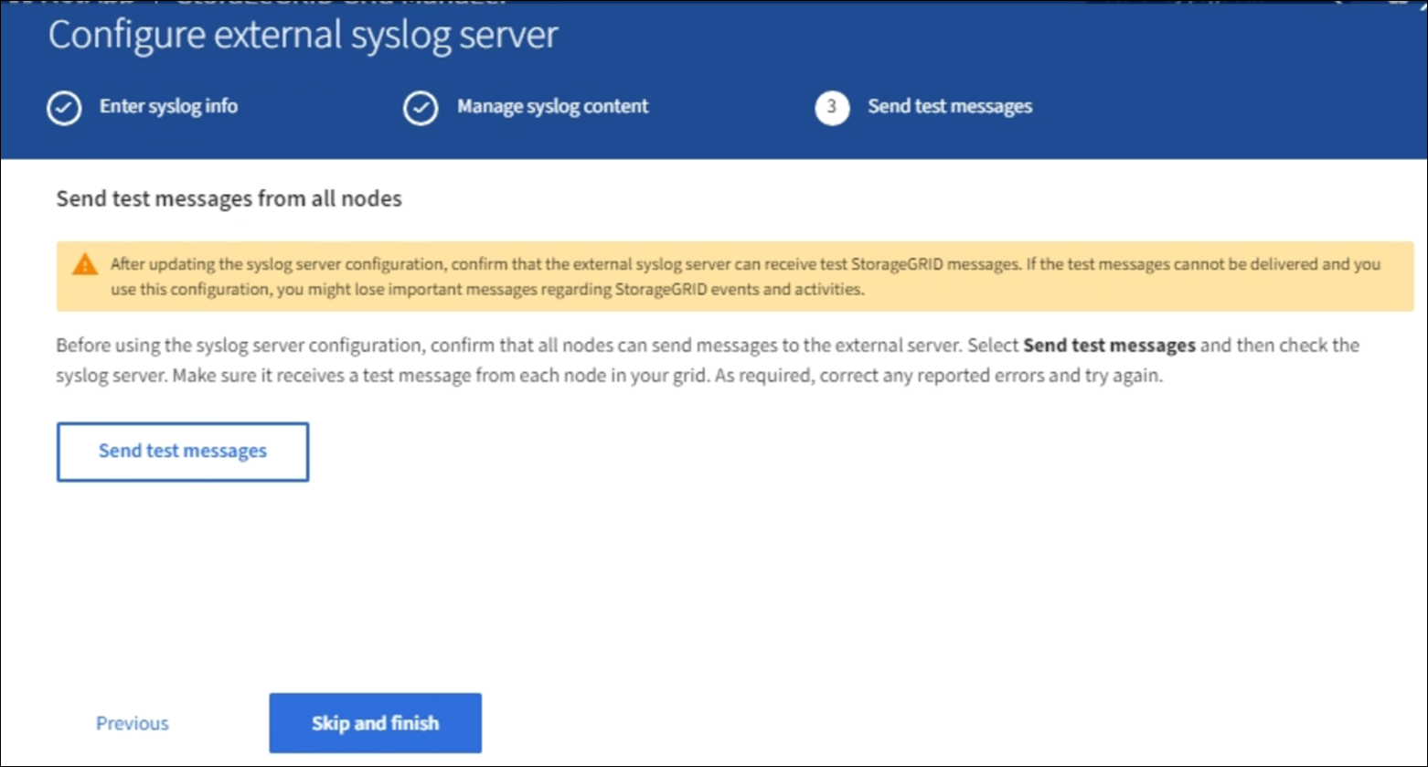
Task: Click the Send test messages from all nodes heading
Action: coord(229,198)
